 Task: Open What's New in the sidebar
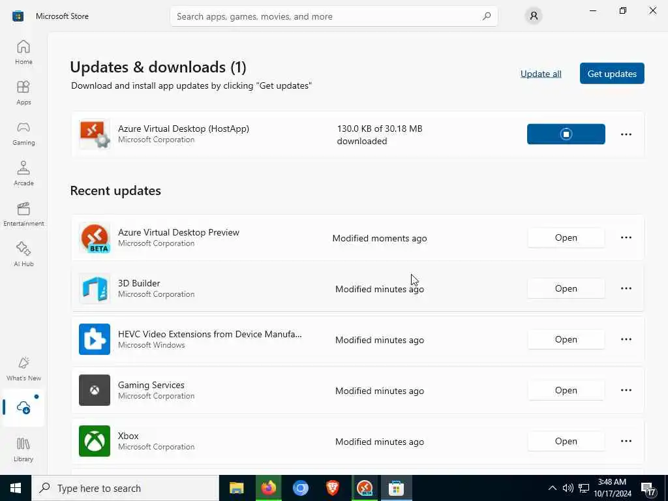(x=23, y=369)
